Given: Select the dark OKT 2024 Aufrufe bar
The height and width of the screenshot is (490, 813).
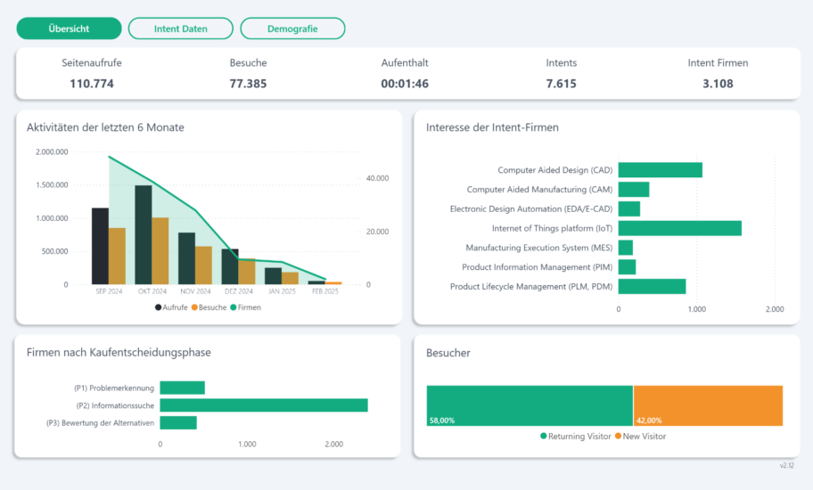Looking at the screenshot, I should coord(143,235).
